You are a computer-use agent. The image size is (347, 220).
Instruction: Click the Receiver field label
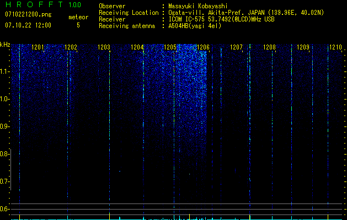112,19
